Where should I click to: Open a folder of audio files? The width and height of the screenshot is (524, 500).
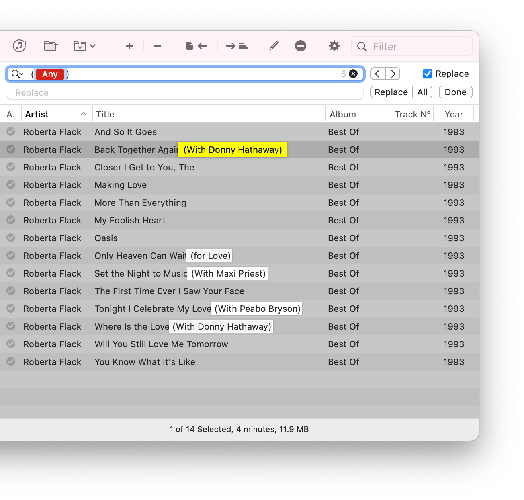point(51,46)
